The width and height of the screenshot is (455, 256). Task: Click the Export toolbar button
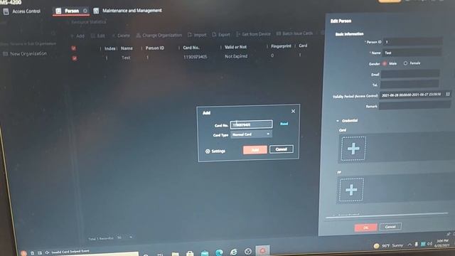[221, 35]
